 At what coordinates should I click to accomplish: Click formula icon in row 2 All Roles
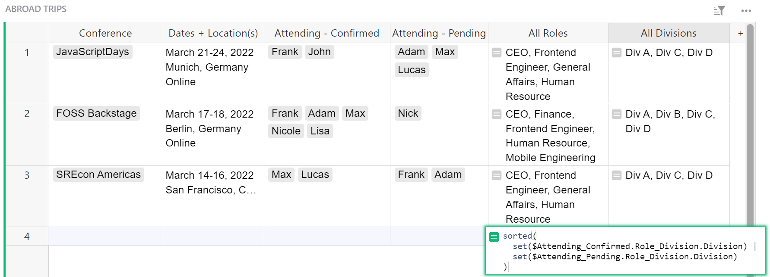[497, 115]
